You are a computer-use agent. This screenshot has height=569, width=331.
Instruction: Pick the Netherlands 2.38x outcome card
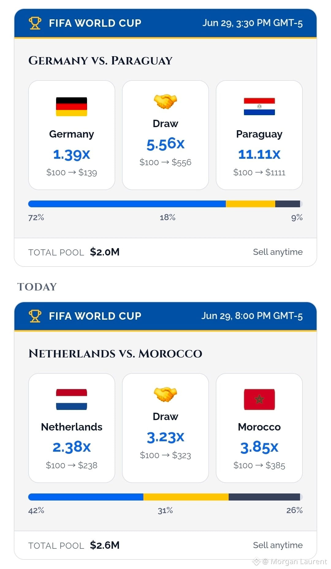pos(72,428)
